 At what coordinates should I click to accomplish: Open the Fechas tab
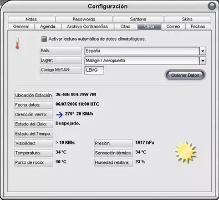tap(198, 27)
